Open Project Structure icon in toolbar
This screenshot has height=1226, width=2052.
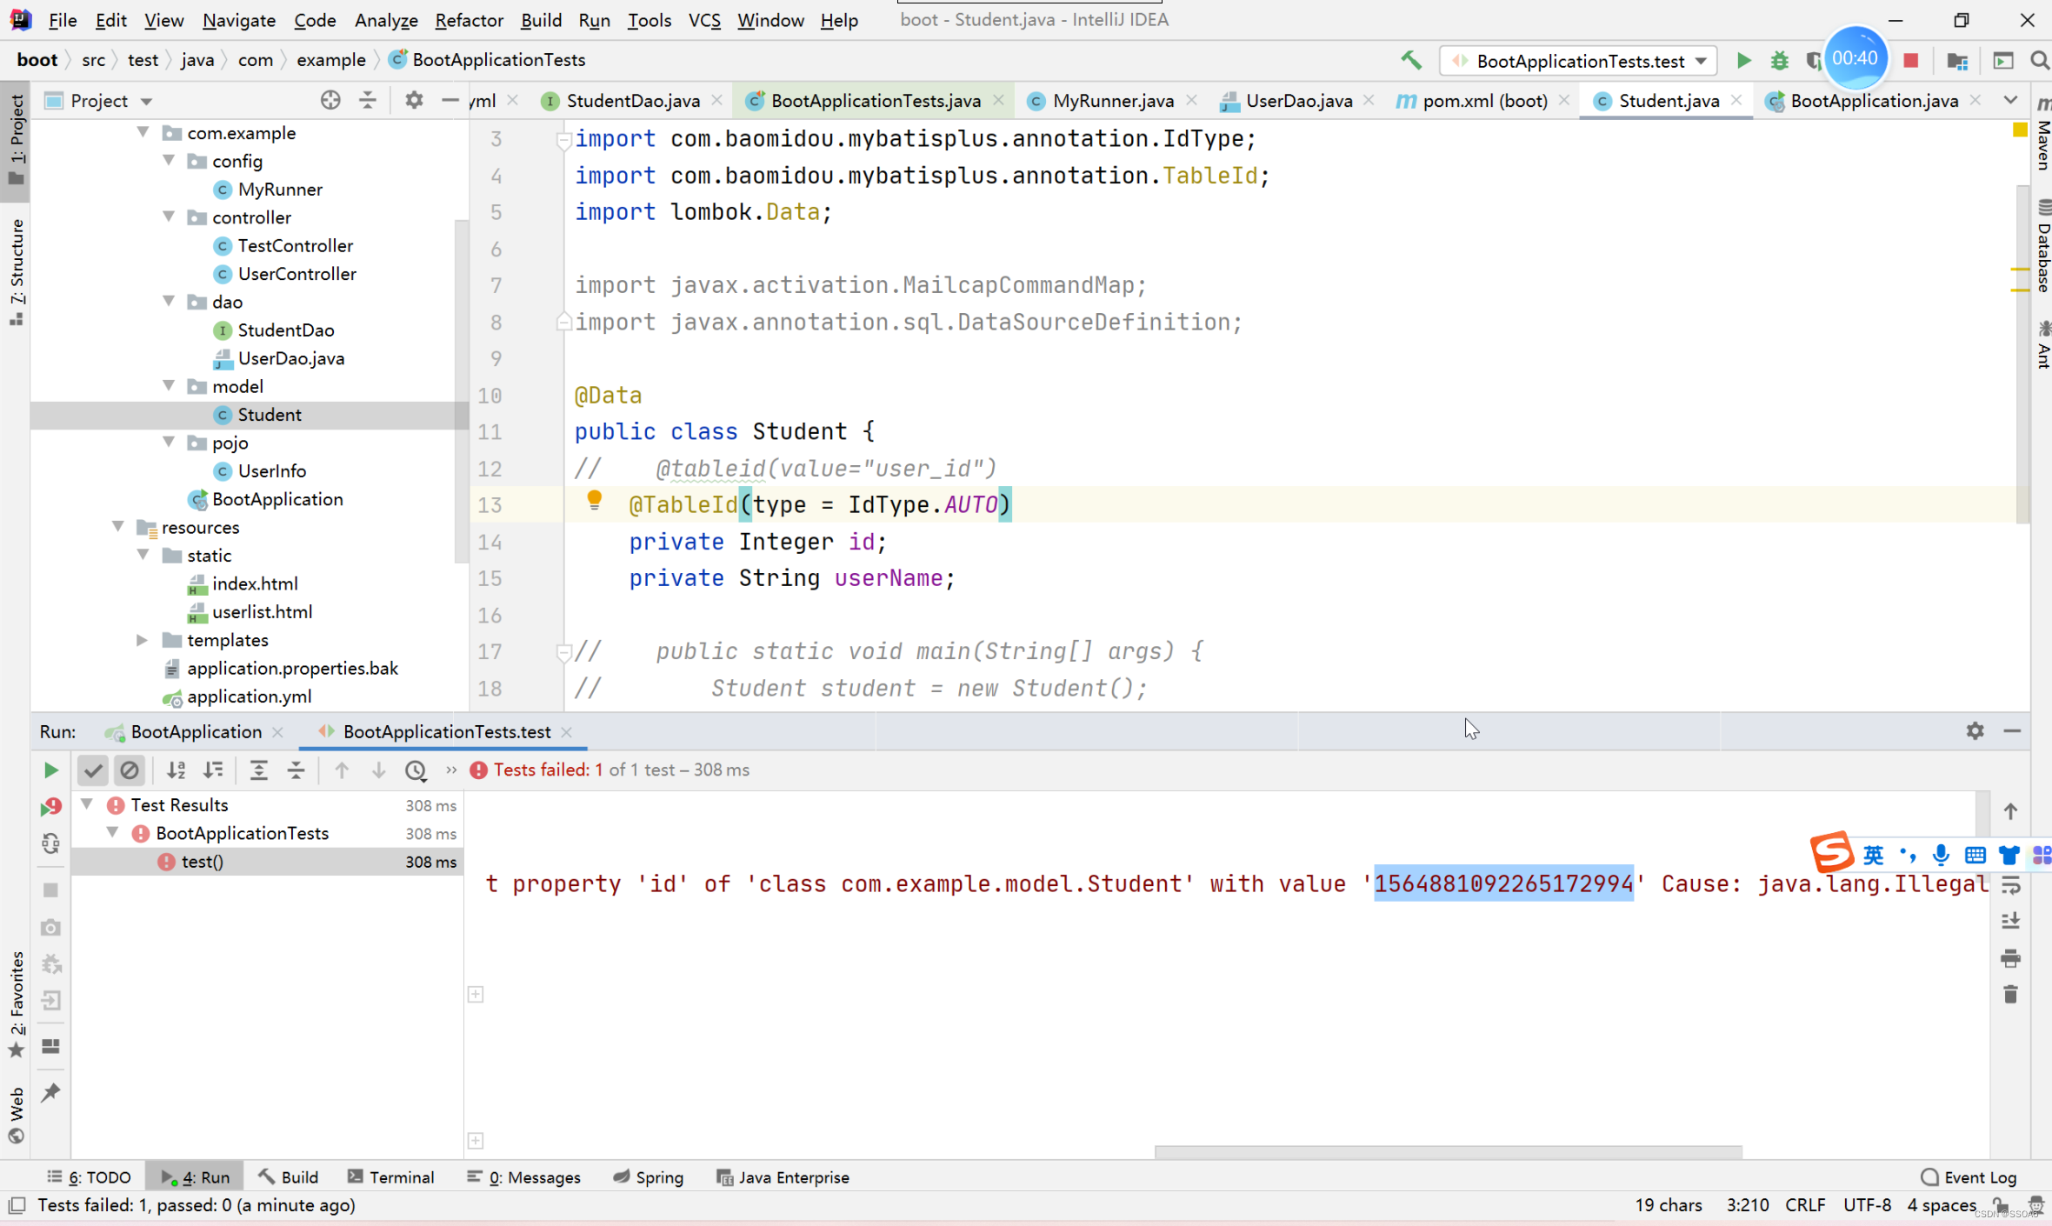[x=1957, y=60]
